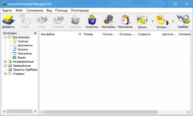Click the Сжатые archive category icon

(15, 41)
